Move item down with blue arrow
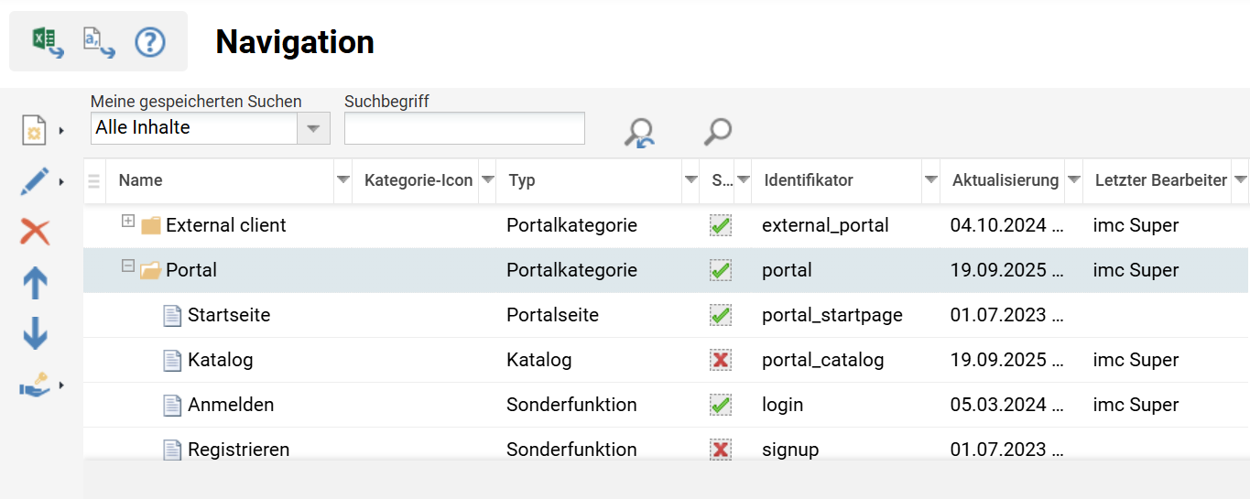Image resolution: width=1250 pixels, height=499 pixels. tap(35, 333)
